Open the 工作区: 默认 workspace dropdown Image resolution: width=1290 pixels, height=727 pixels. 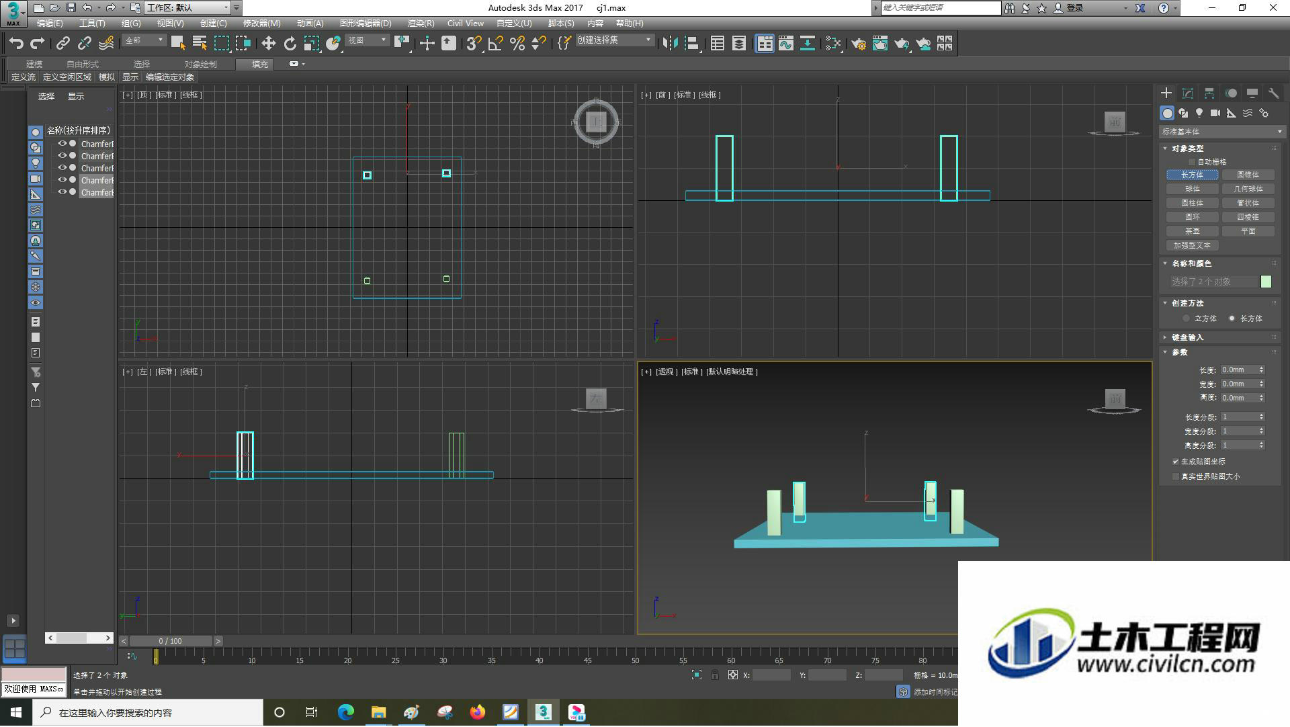pyautogui.click(x=187, y=8)
